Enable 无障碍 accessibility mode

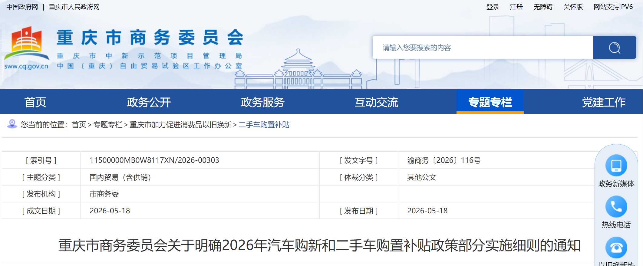click(x=543, y=7)
